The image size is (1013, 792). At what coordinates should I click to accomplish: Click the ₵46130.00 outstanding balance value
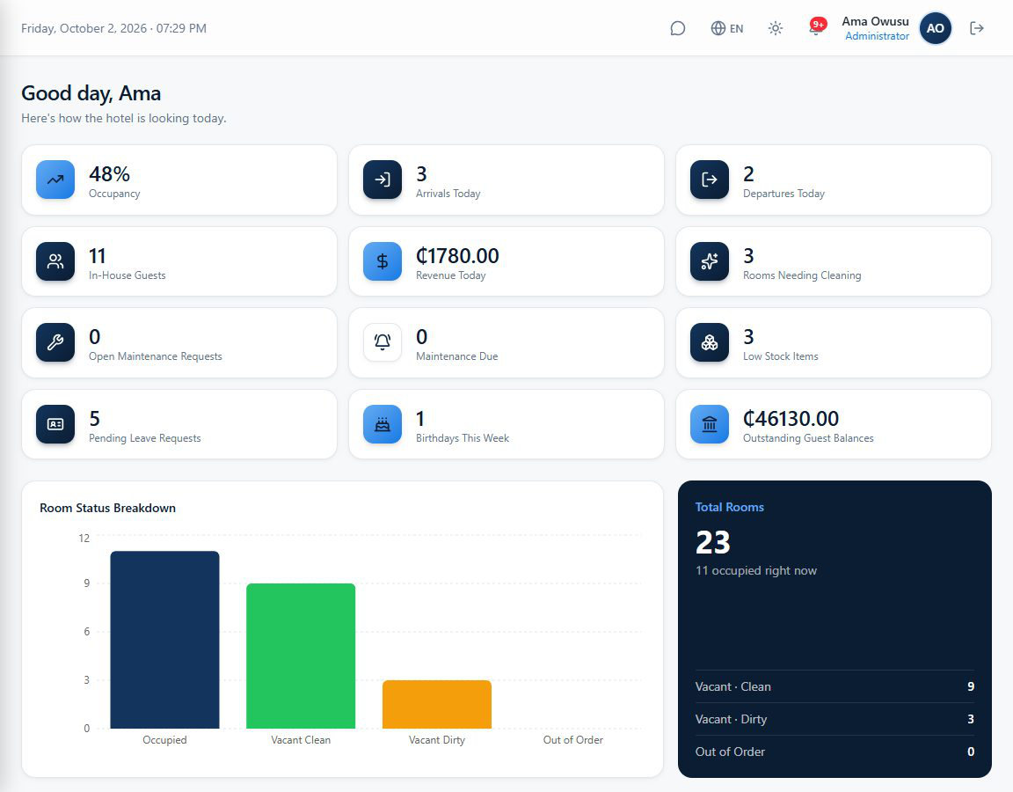click(x=791, y=419)
